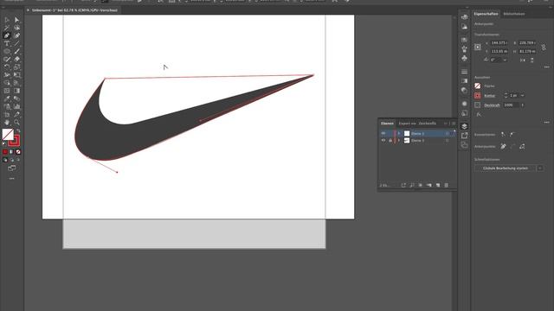554x311 pixels.
Task: Open Layers panel from dock icon
Action: [464, 126]
